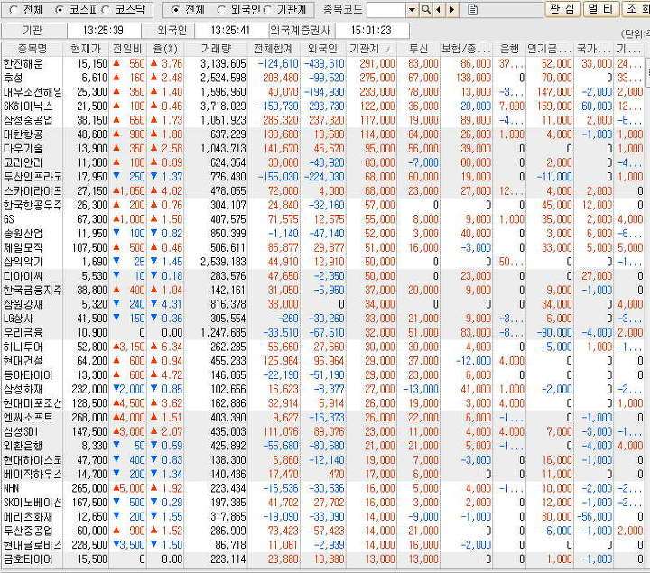
Task: Click the 외국인 time tab label
Action: click(x=172, y=31)
